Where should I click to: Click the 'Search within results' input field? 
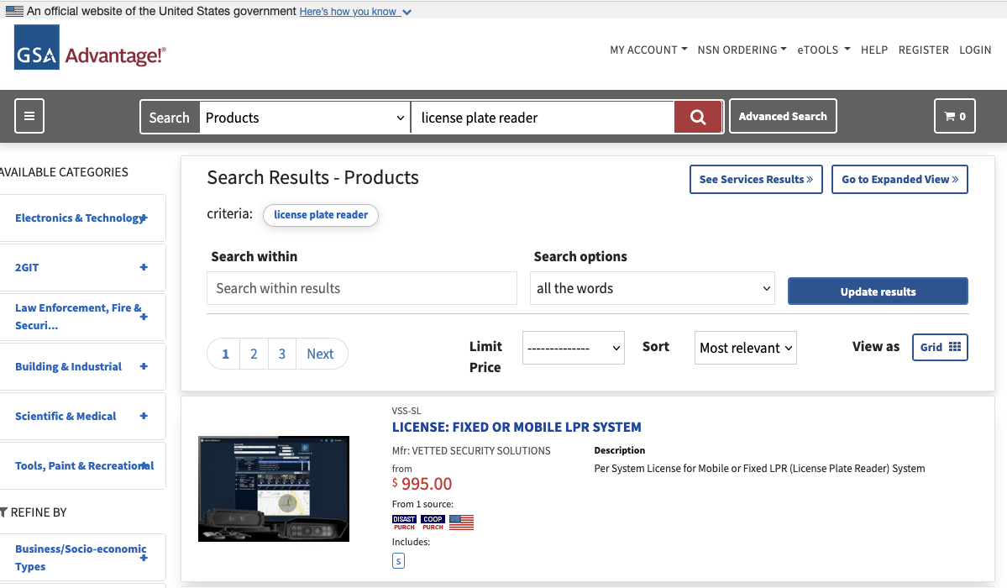pyautogui.click(x=361, y=287)
